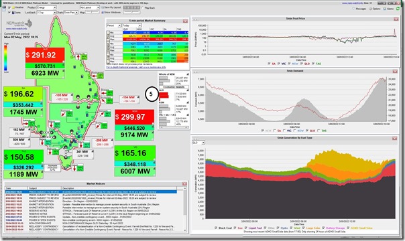Open the Product dropdown showing Energy

(x=46, y=8)
